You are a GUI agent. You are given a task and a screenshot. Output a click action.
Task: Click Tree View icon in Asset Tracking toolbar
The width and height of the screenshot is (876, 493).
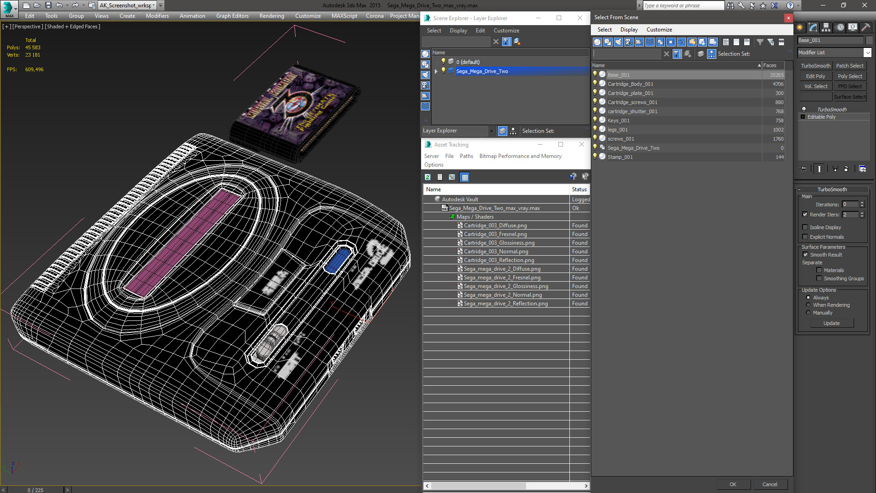coord(452,177)
